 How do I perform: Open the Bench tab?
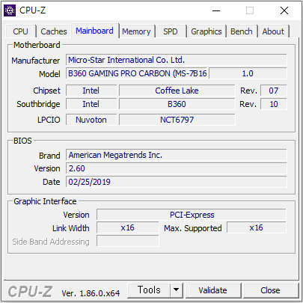click(242, 31)
